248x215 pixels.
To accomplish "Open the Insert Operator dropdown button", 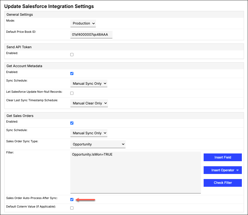I will tap(223, 170).
